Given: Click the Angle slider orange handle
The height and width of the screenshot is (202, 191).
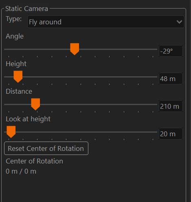Looking at the screenshot, I should pos(75,49).
